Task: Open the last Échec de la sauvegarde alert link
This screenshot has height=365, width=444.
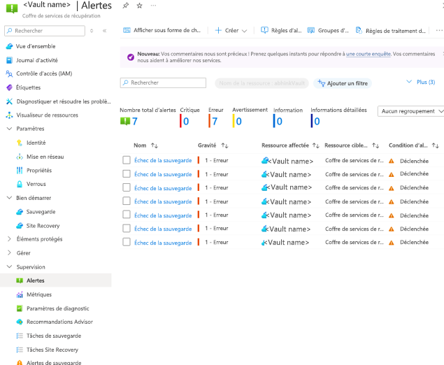Action: (163, 243)
